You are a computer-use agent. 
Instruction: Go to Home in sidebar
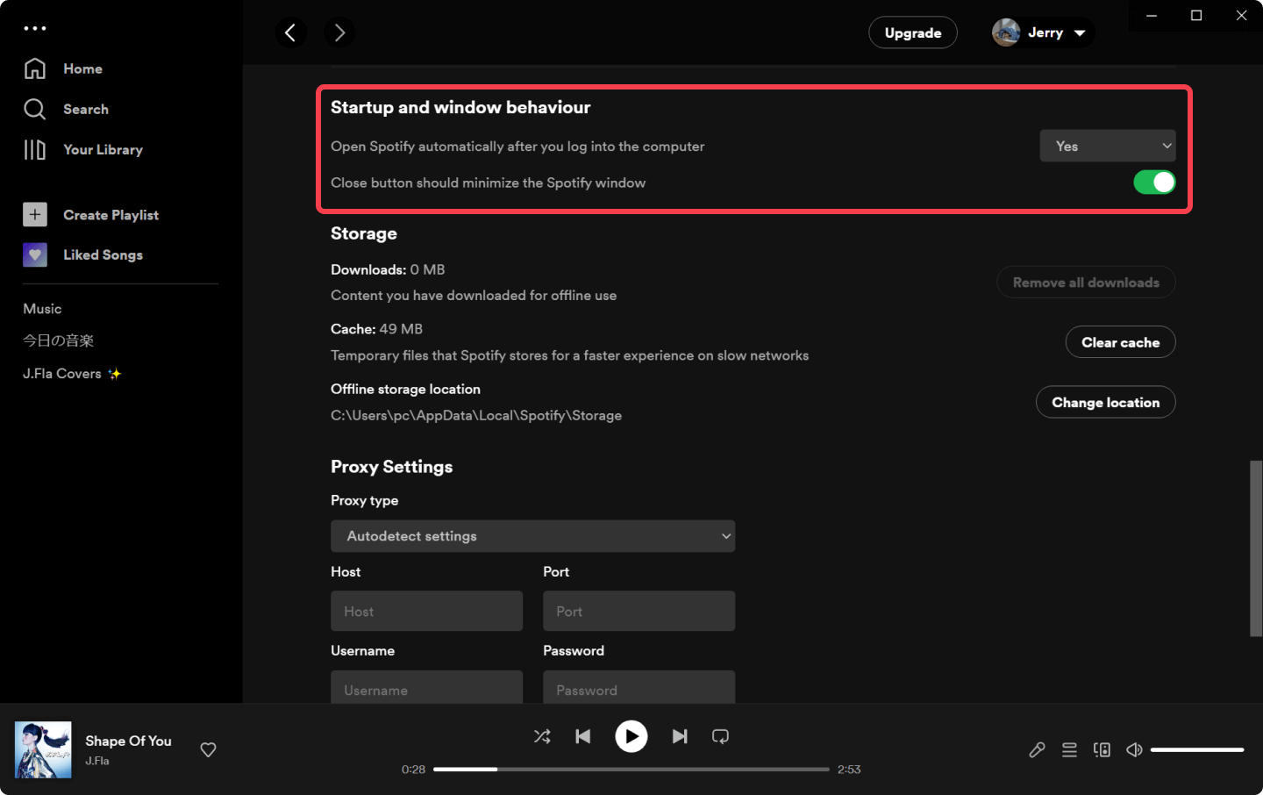[63, 68]
